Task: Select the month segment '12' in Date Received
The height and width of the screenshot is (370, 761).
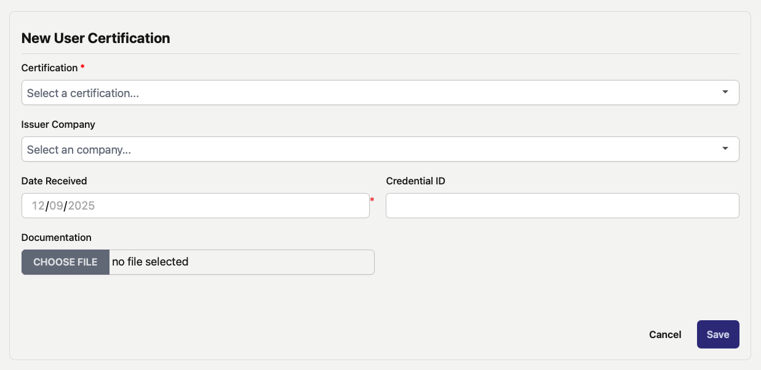Action: [x=38, y=206]
